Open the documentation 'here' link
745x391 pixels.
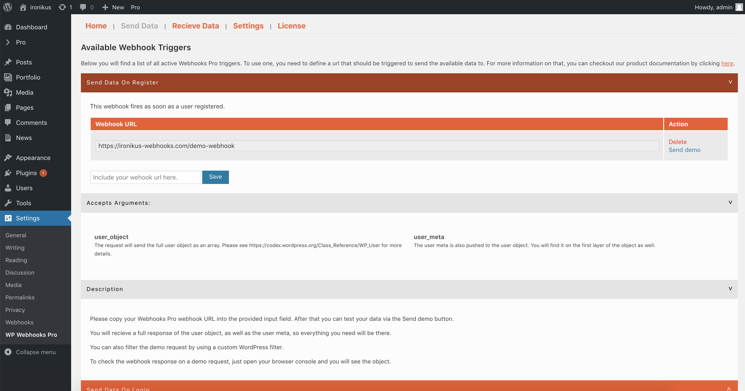coord(727,63)
